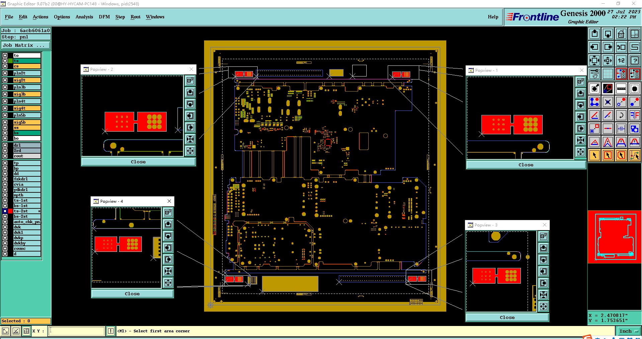The width and height of the screenshot is (642, 339).
Task: Select the ruler measurement tool
Action: pyautogui.click(x=621, y=89)
